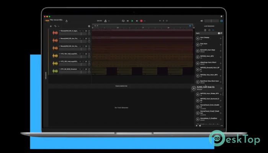Switch to first loop browser category icon
This screenshot has height=153, width=268.
[x=205, y=30]
